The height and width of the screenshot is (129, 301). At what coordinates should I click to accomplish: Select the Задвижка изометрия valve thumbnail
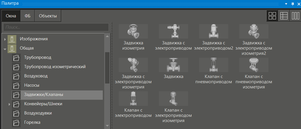(133, 31)
